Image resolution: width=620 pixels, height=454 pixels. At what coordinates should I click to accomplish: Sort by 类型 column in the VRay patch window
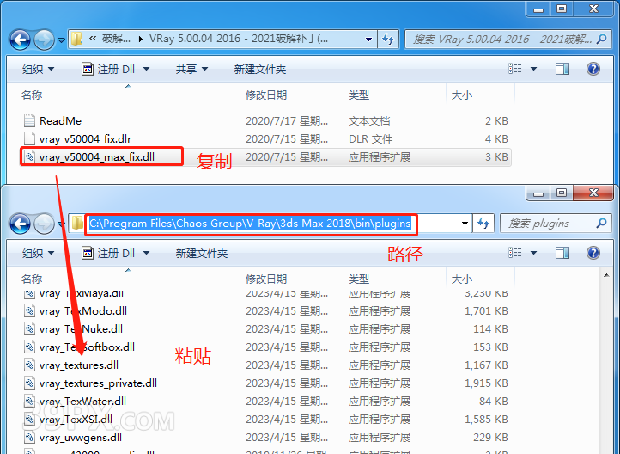pos(359,95)
